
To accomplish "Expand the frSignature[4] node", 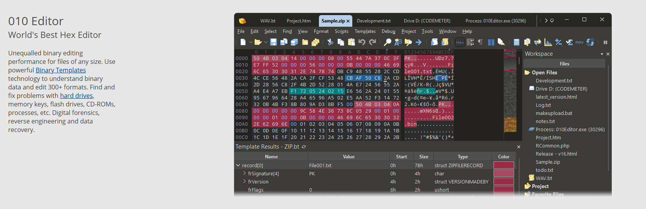I will (x=244, y=173).
